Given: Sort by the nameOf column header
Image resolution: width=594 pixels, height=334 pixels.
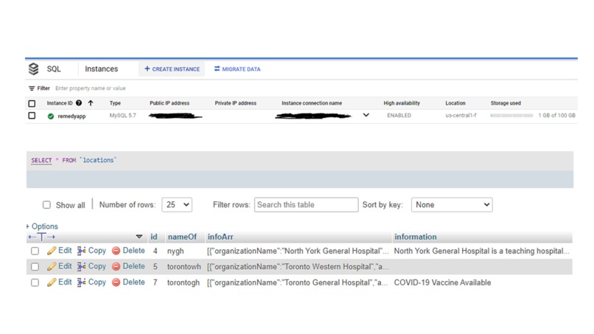Looking at the screenshot, I should (x=182, y=237).
